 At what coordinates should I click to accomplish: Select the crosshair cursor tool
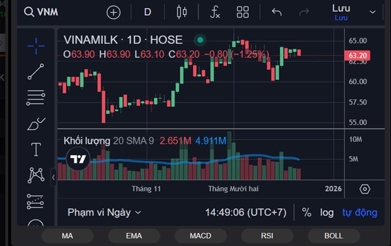[x=36, y=46]
